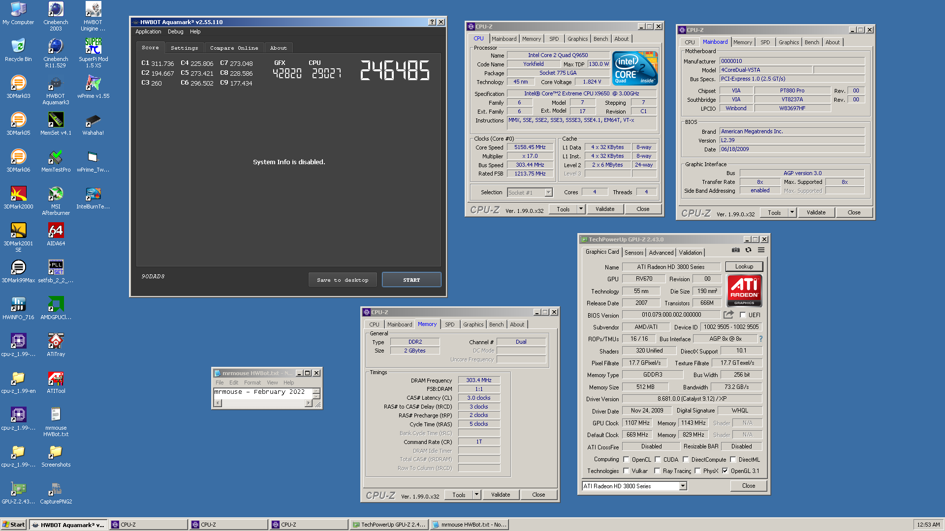
Task: Click GPU-Z BIOS export share icon
Action: (728, 315)
